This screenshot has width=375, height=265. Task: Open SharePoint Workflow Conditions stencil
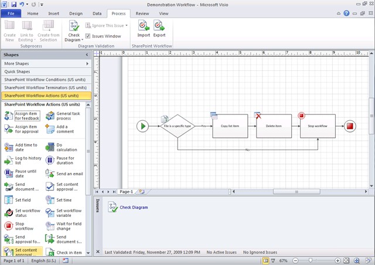[x=46, y=80]
